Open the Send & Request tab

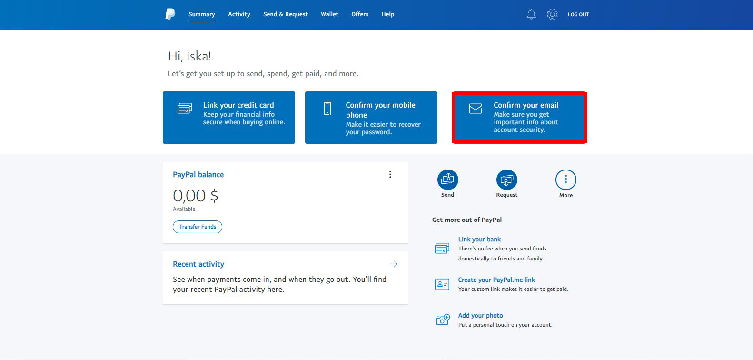[x=286, y=14]
